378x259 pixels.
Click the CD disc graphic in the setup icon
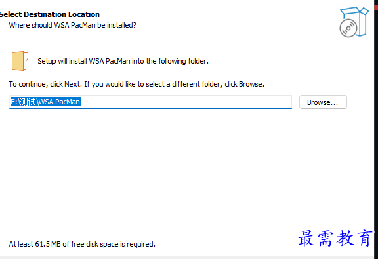pyautogui.click(x=348, y=29)
